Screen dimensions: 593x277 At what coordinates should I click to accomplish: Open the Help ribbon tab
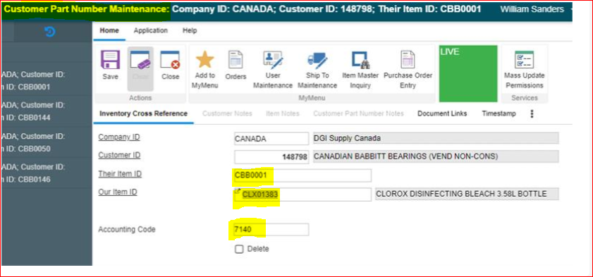click(190, 30)
